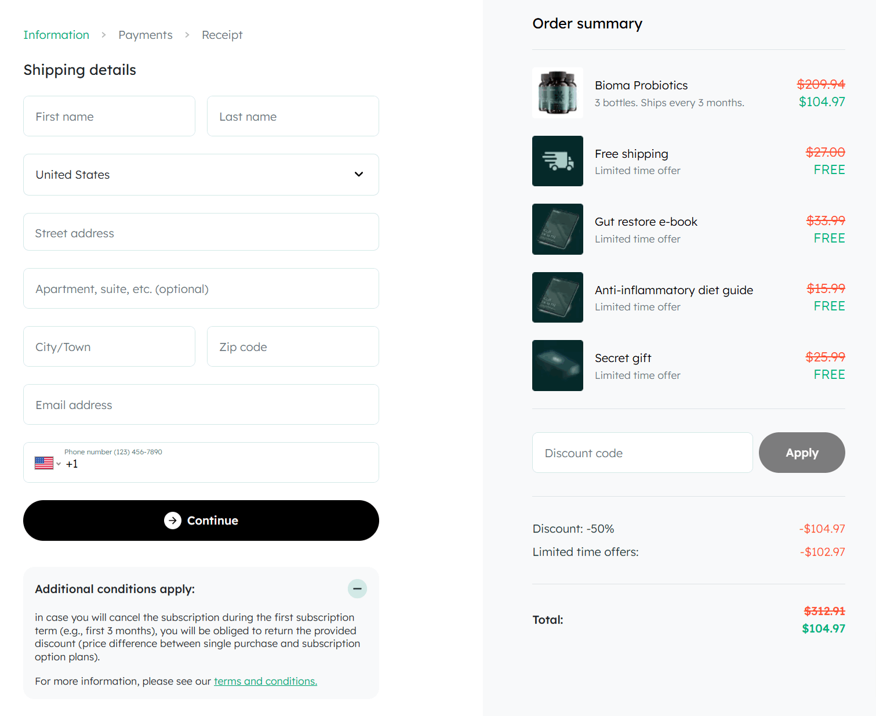Click the Bioma Probiotics product thumbnail
The image size is (876, 716).
(x=557, y=92)
